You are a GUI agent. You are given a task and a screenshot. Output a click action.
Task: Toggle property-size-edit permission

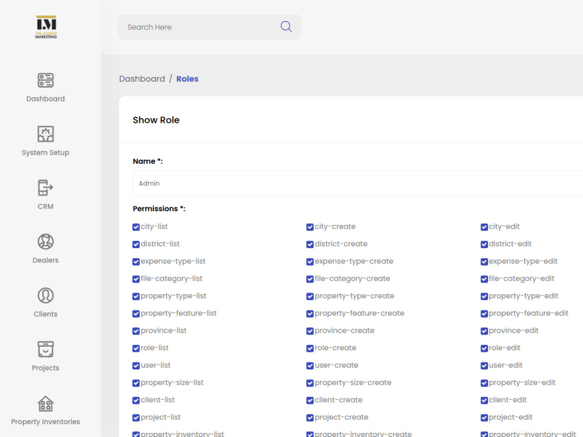[484, 383]
